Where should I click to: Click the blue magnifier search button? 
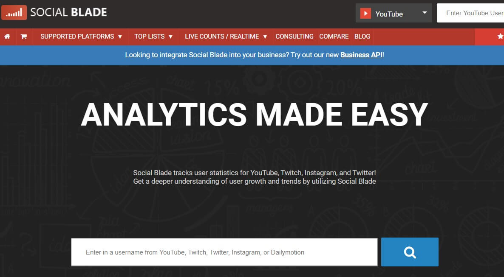coord(410,252)
